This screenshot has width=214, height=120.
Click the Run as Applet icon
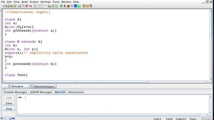72,6
